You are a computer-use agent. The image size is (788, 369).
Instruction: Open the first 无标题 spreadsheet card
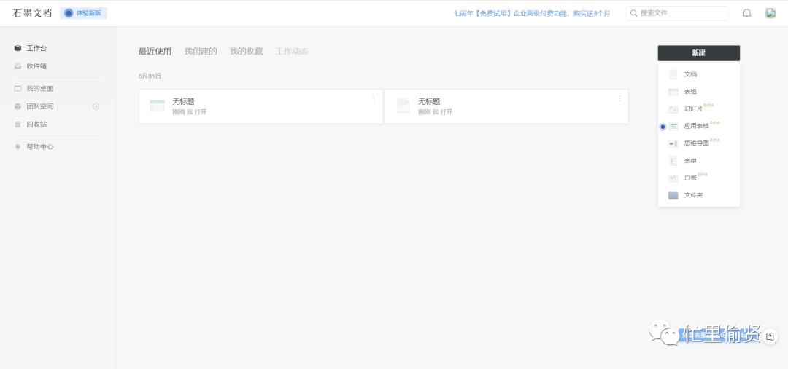pos(260,106)
